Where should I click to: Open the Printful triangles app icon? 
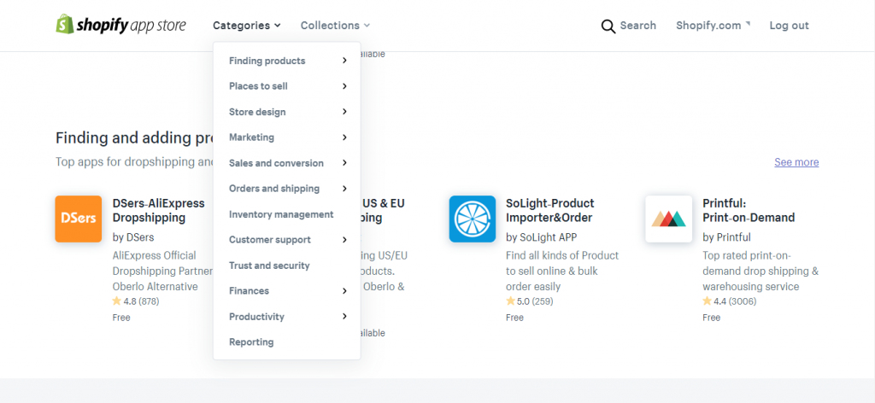point(668,219)
